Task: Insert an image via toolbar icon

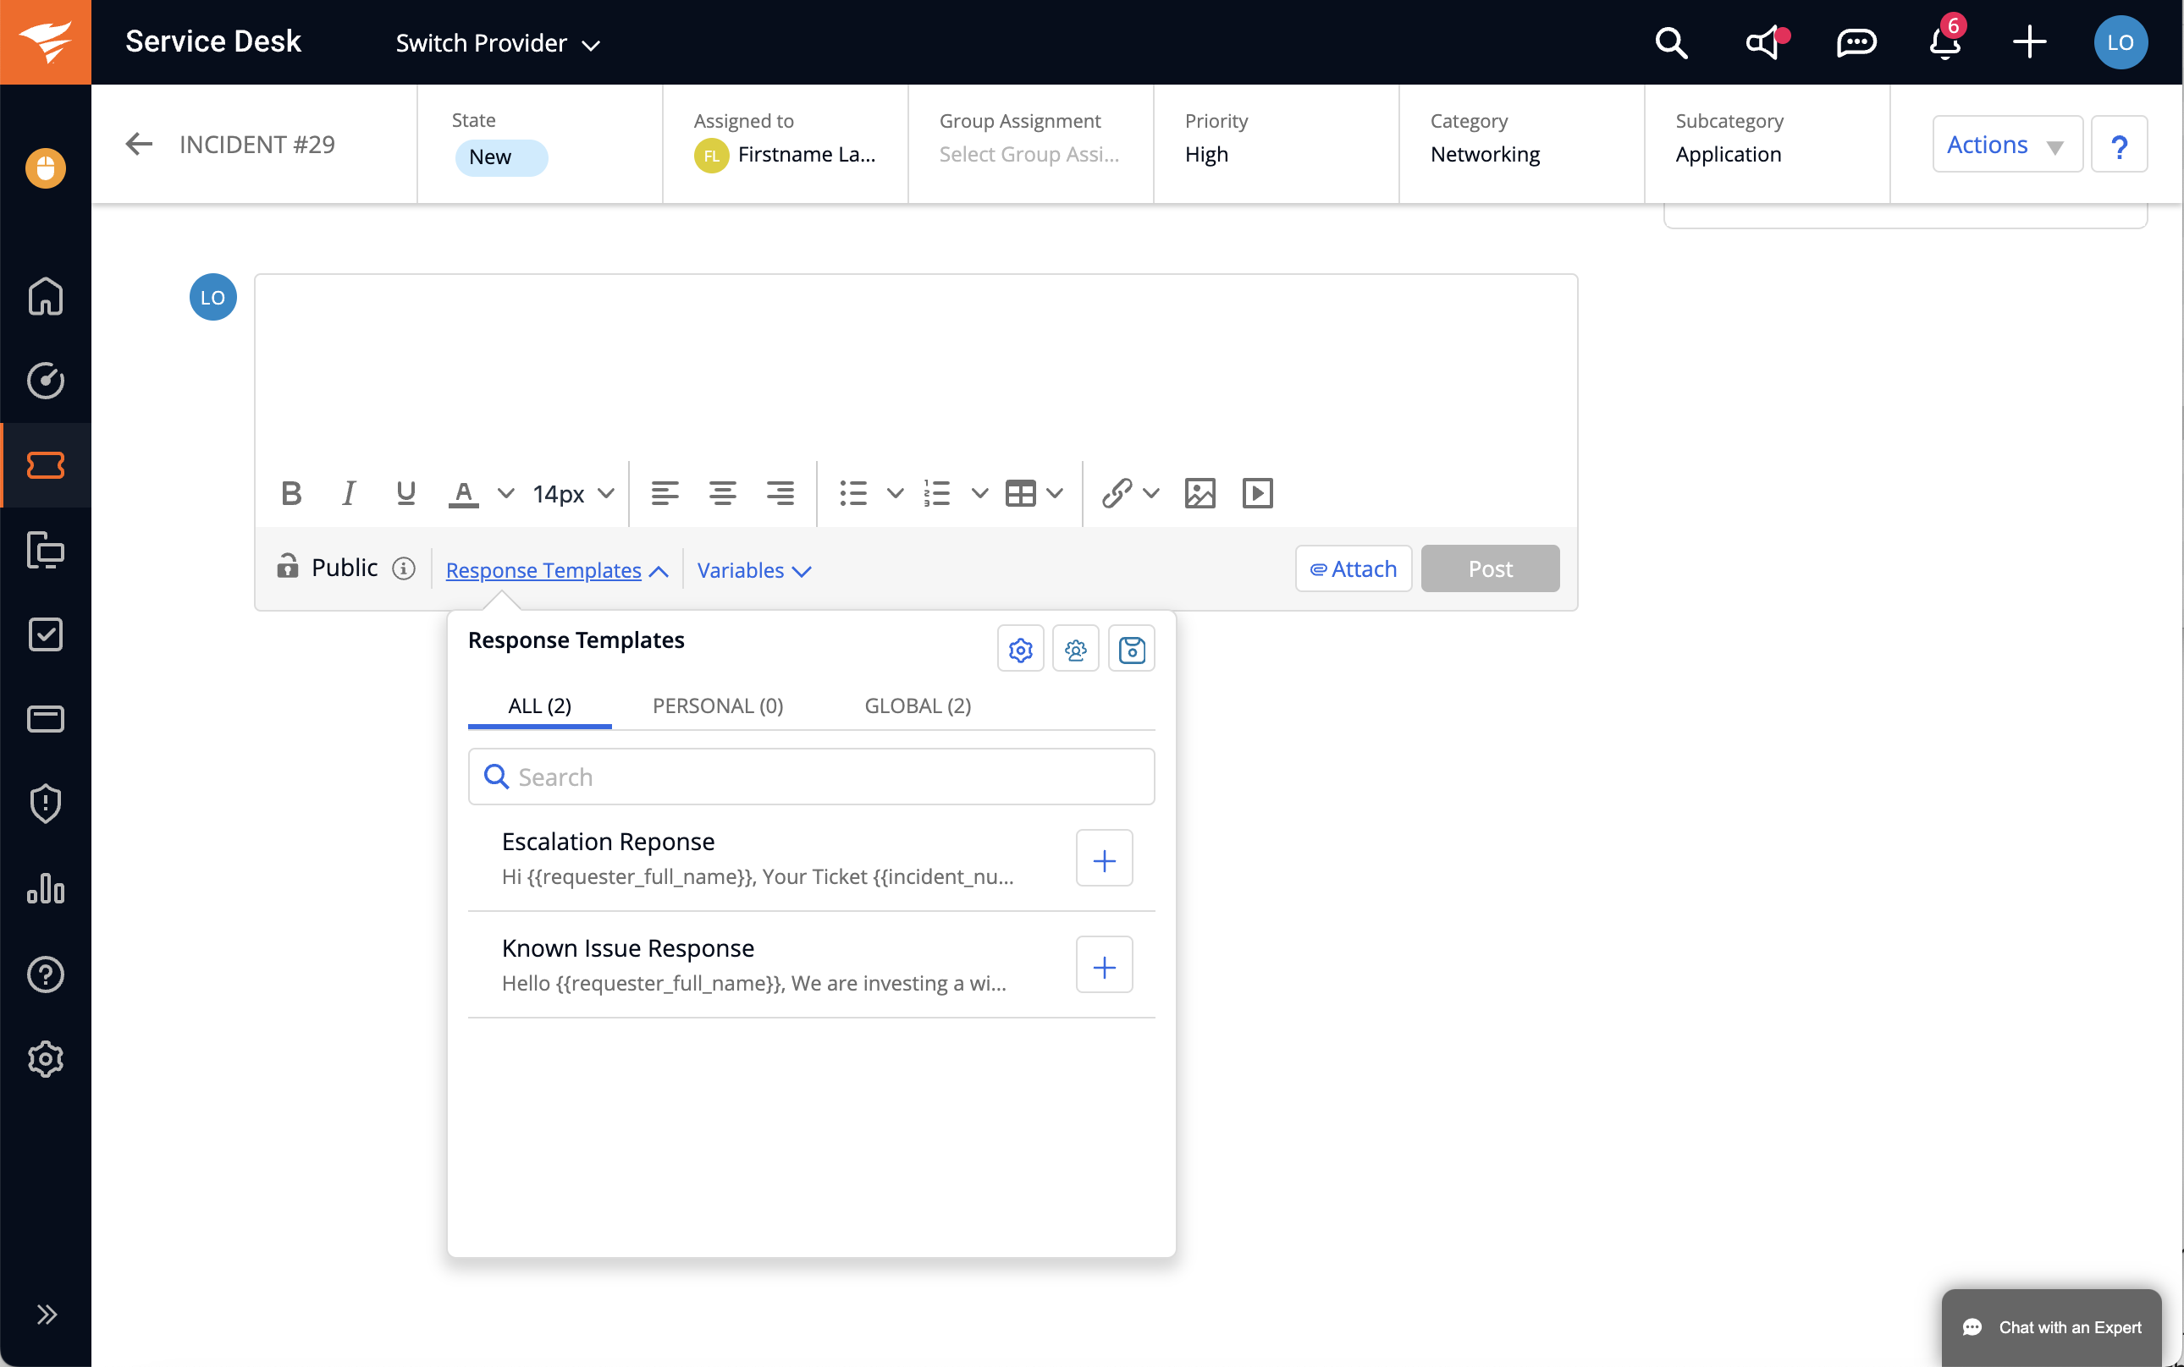Action: click(x=1200, y=494)
